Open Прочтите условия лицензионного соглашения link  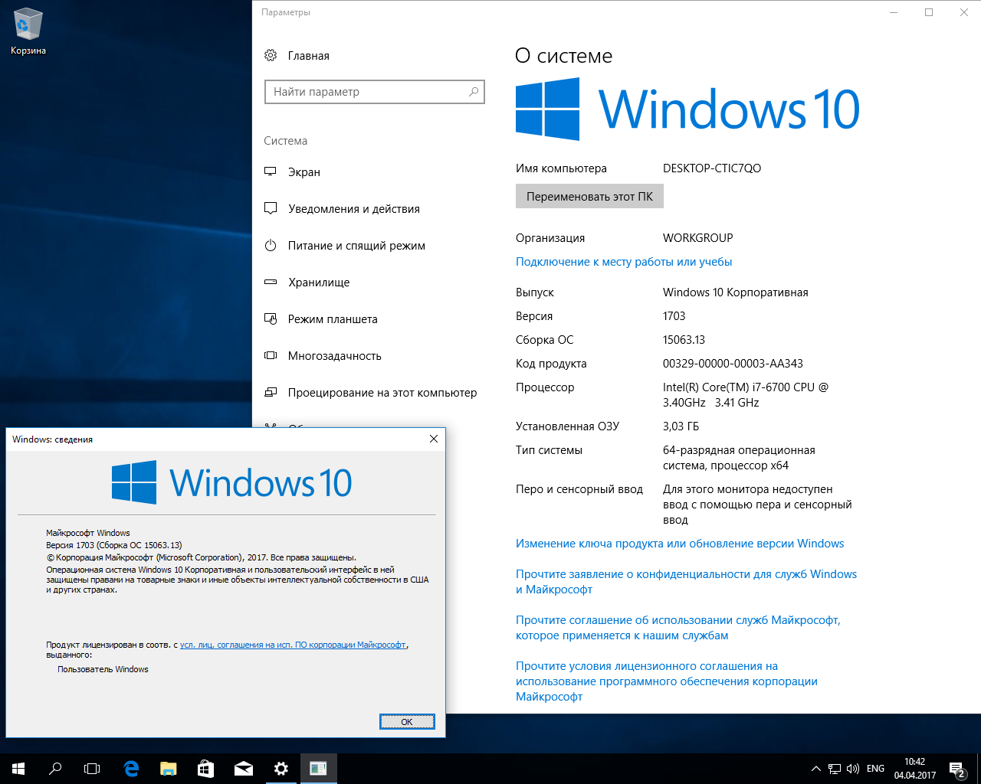(x=667, y=681)
